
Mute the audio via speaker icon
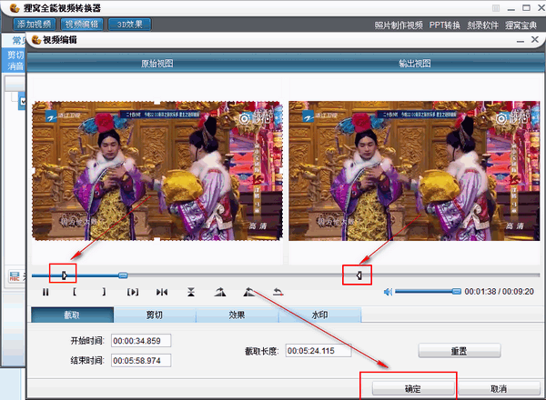[x=388, y=292]
